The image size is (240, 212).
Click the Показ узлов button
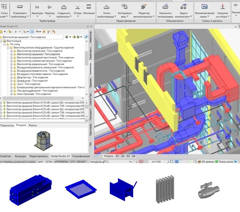coord(224,162)
